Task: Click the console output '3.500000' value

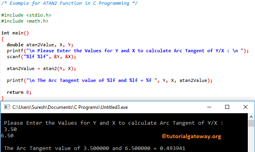Action: coord(96,148)
